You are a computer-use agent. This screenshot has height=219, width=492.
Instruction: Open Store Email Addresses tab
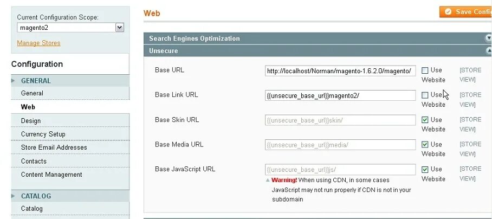tap(70, 147)
